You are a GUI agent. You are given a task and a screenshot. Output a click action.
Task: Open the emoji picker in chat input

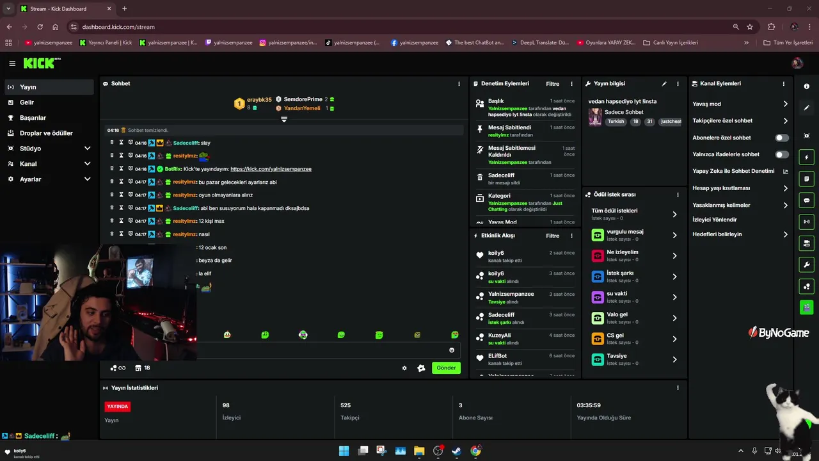[x=452, y=350]
